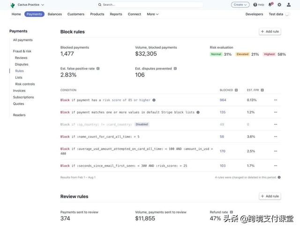The height and width of the screenshot is (229, 300).
Task: Open the settings gear icon
Action: pyautogui.click(x=279, y=5)
